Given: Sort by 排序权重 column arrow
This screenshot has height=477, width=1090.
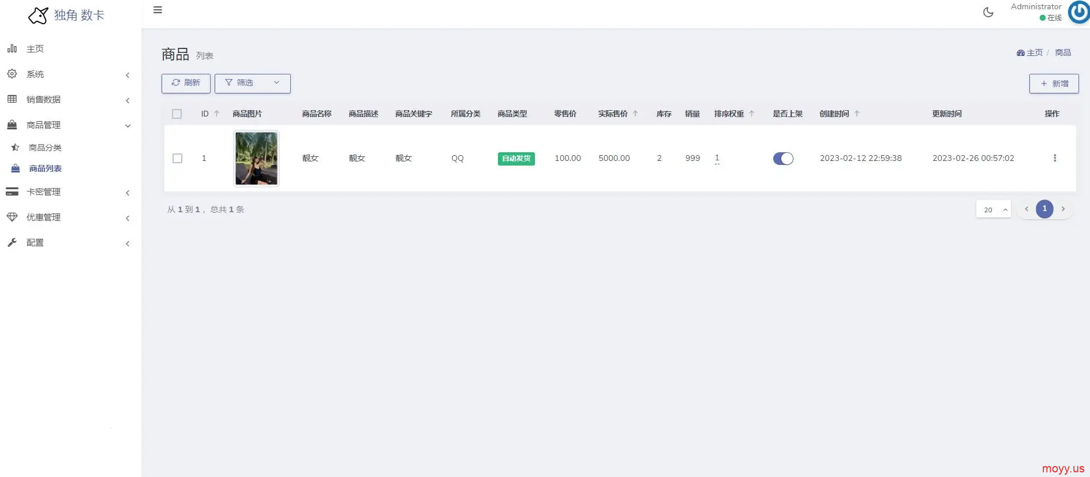Looking at the screenshot, I should [752, 114].
